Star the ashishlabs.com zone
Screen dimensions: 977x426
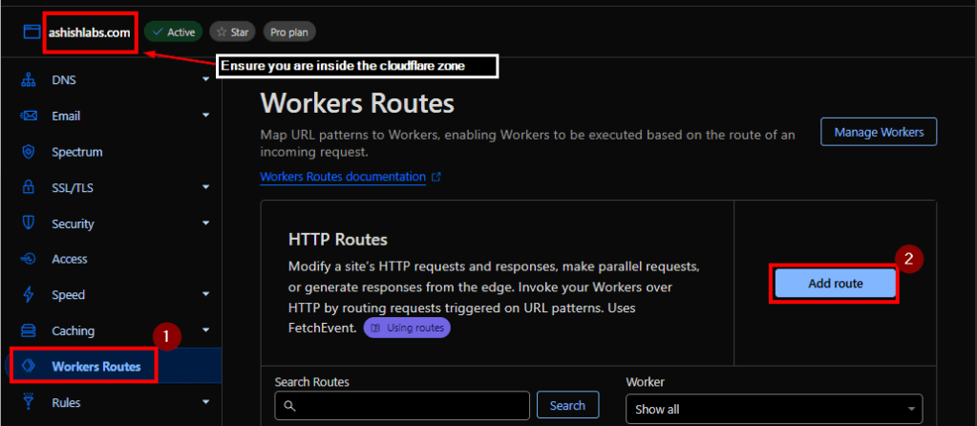coord(230,32)
